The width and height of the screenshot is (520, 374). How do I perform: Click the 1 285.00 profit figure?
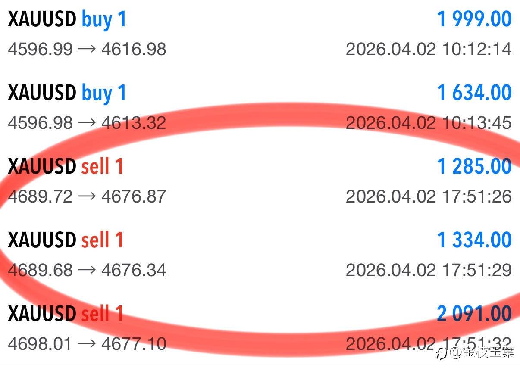[474, 167]
